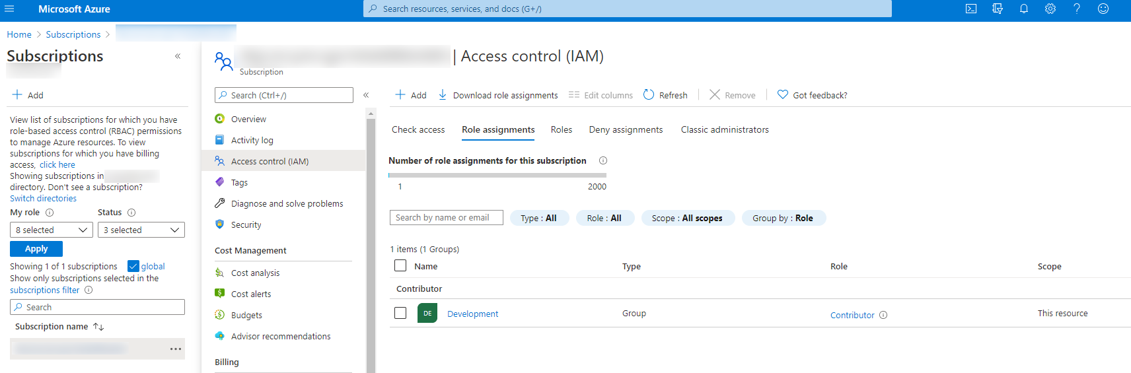Click the Advisor recommendations icon

(x=220, y=336)
